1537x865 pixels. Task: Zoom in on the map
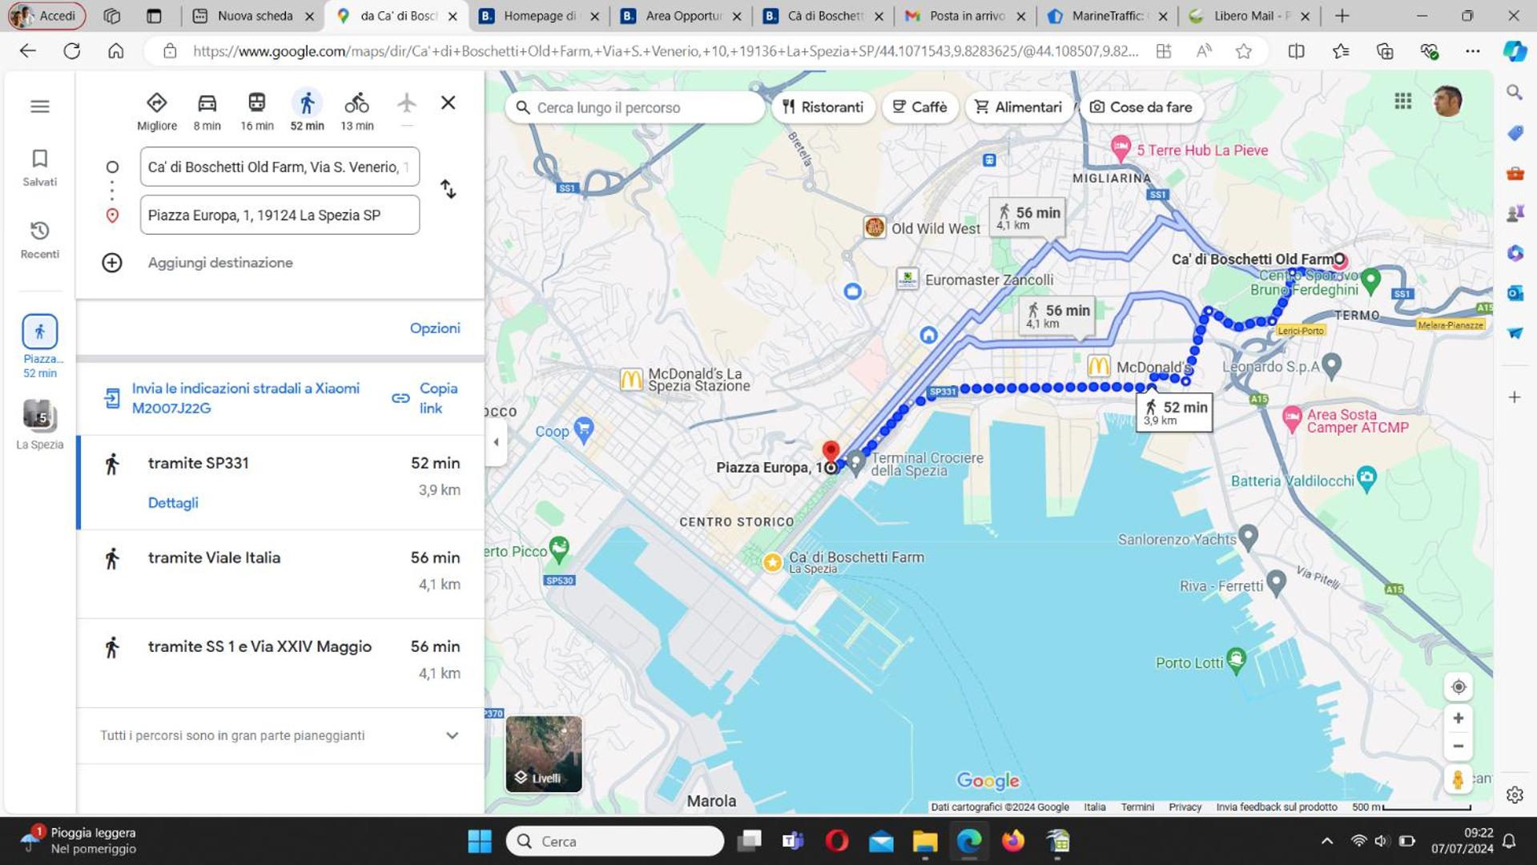tap(1458, 718)
